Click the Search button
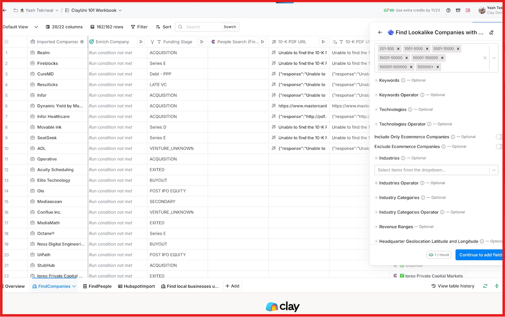The width and height of the screenshot is (505, 317). tap(230, 27)
